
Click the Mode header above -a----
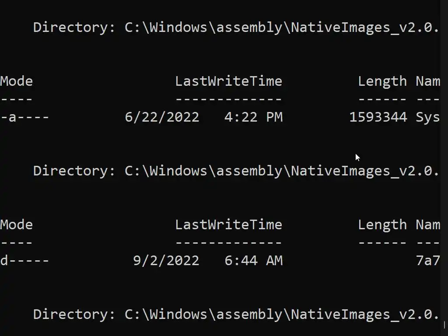(16, 81)
